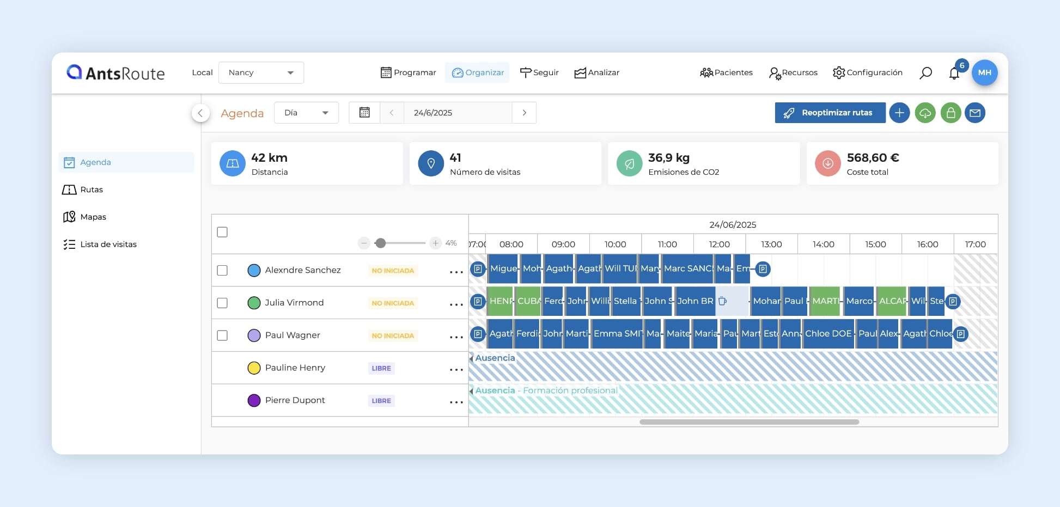This screenshot has height=507, width=1060.
Task: Click the Chloe DOE visit block
Action: (827, 334)
